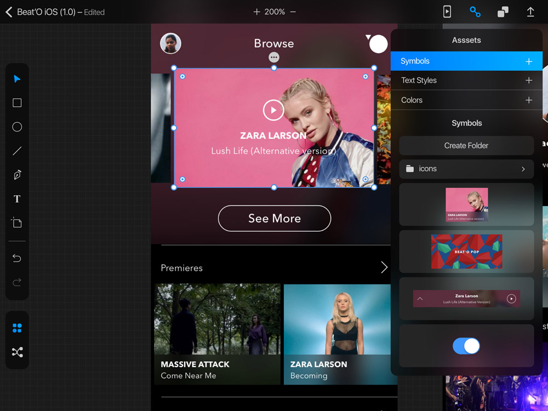
Task: Switch to the Colors tab
Action: (466, 100)
